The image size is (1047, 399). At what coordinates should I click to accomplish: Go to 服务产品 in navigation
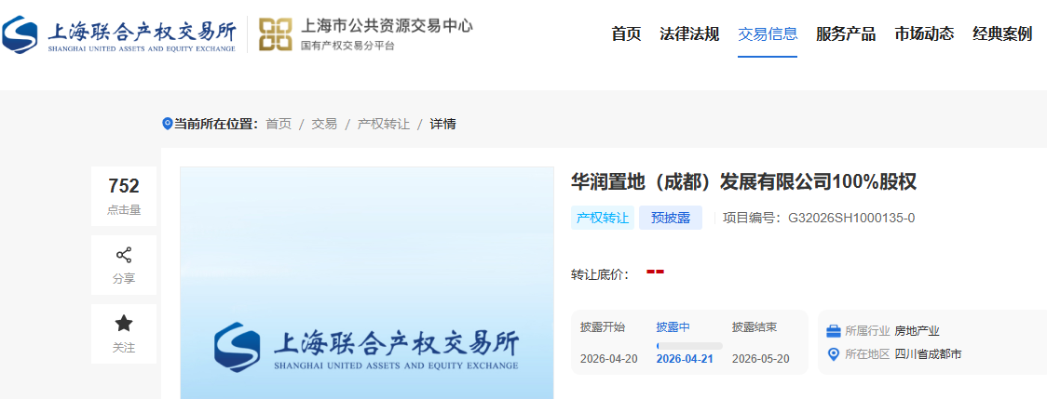(x=846, y=34)
